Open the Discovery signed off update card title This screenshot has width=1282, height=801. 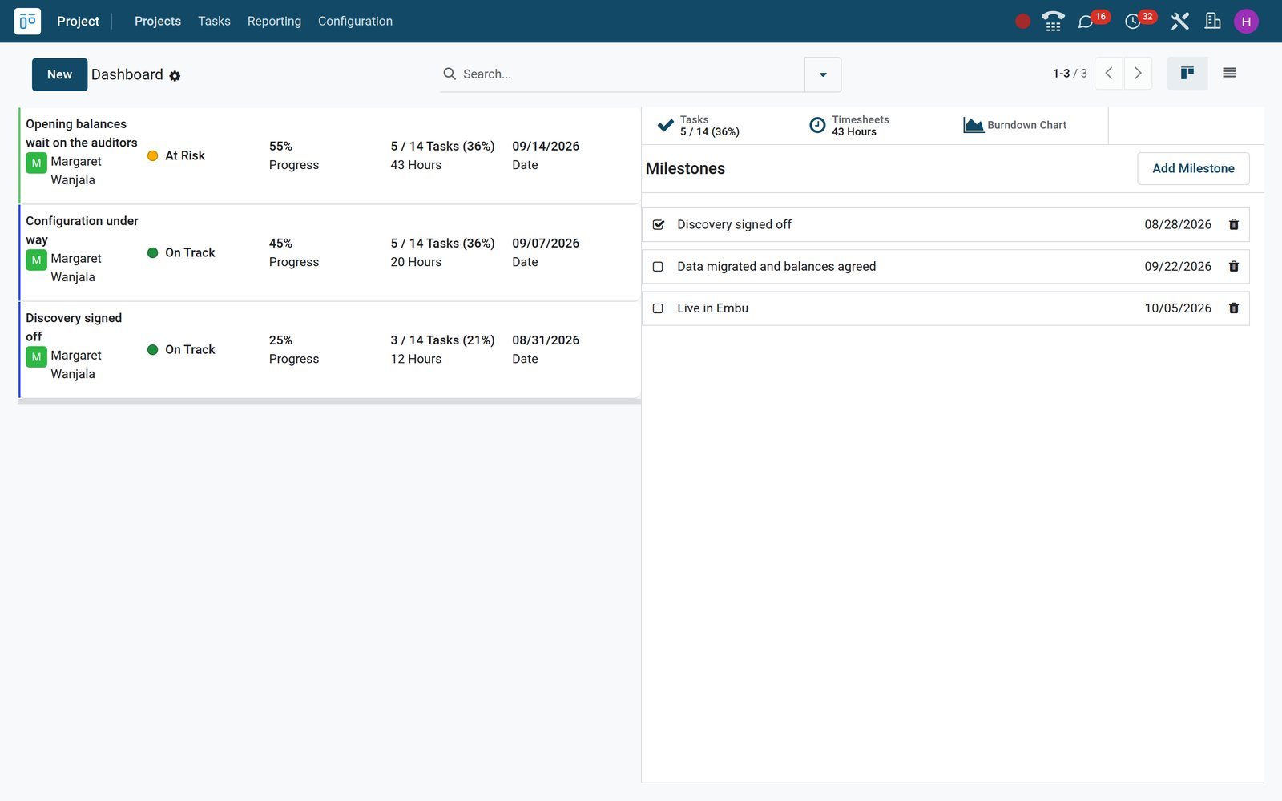[x=74, y=328]
